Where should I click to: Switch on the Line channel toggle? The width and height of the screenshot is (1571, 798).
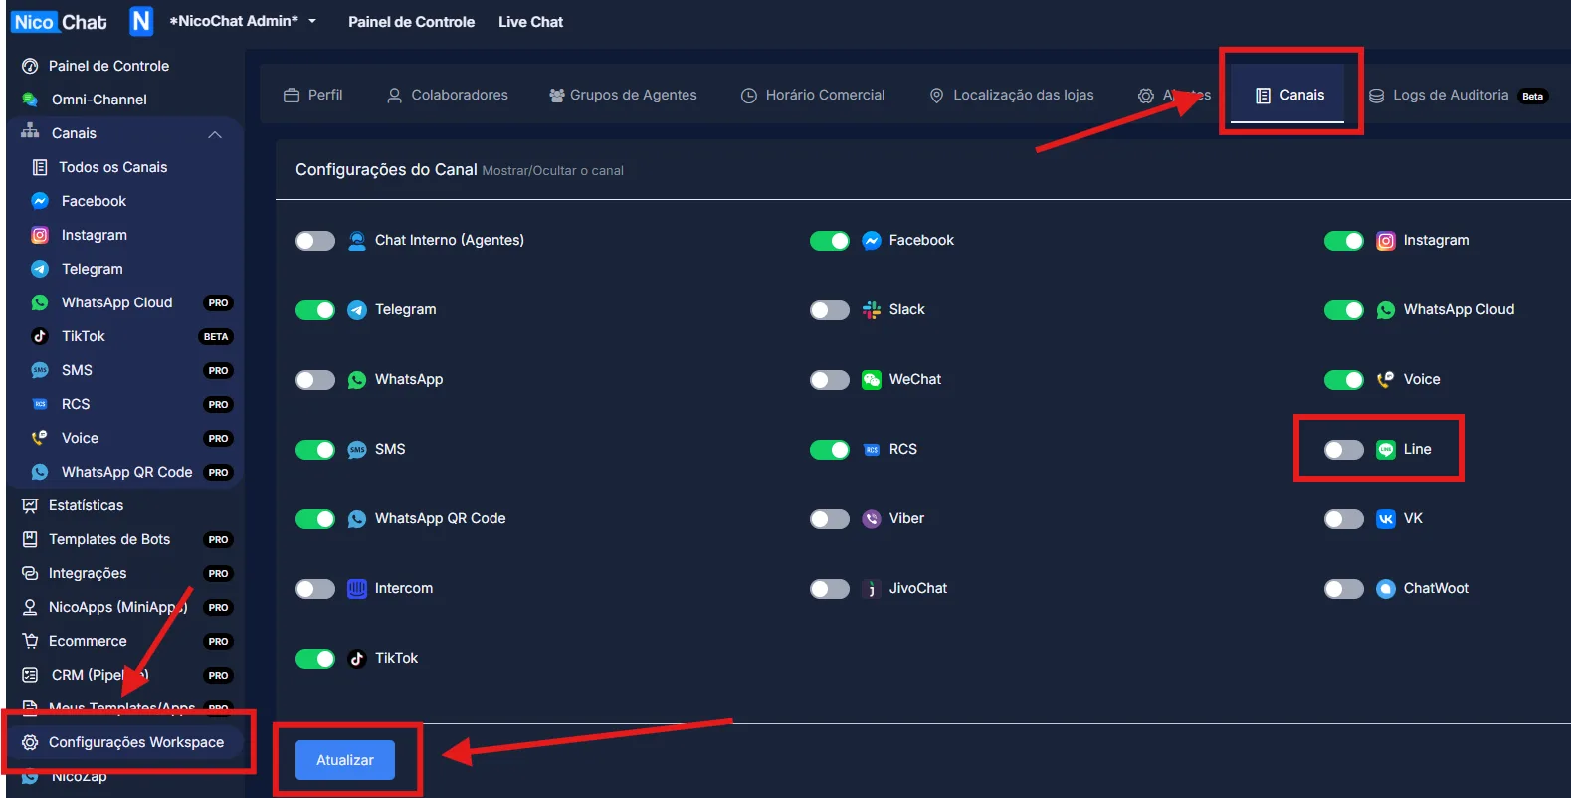pyautogui.click(x=1344, y=450)
